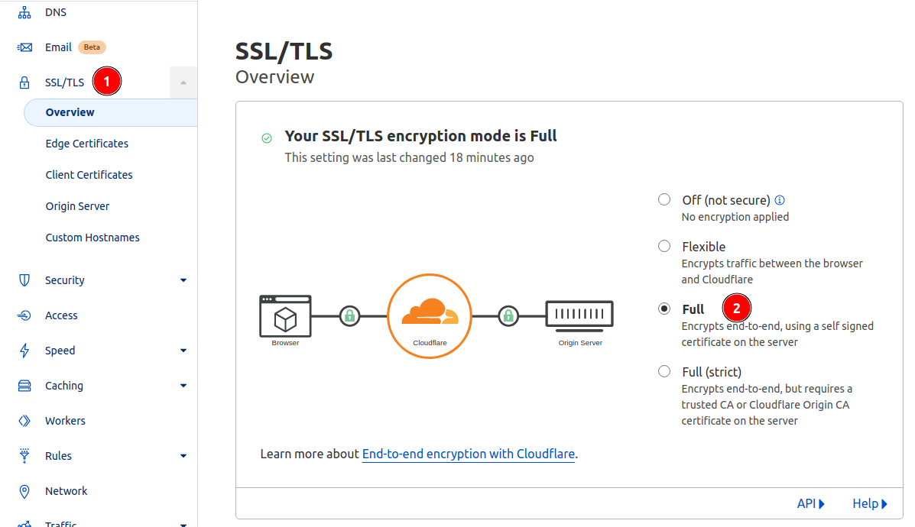Select the Off (not secure) radio option
915x527 pixels.
coord(664,199)
